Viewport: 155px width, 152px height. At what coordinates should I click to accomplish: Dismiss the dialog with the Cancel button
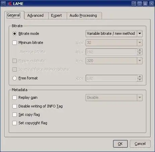[140, 144]
